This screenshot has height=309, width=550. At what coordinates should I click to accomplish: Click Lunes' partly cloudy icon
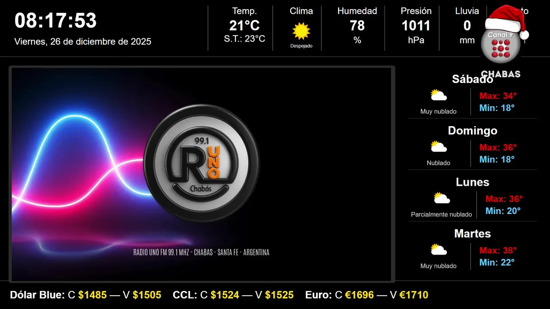point(442,198)
